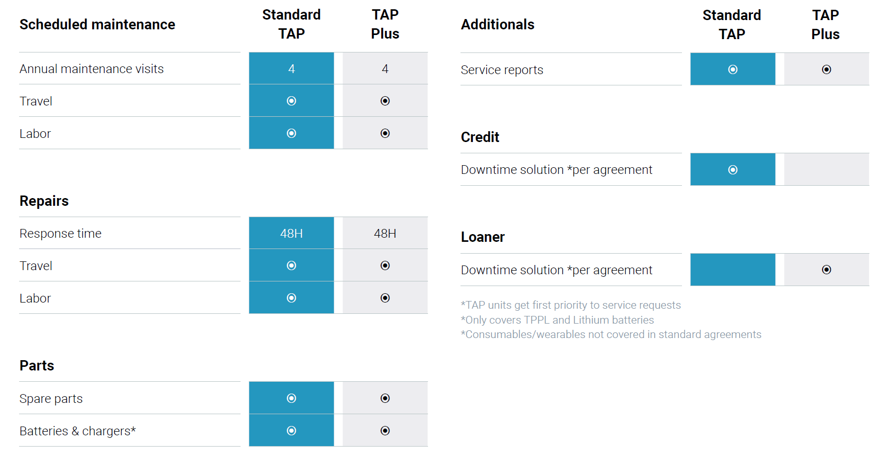Click TAP Plus marker for scheduled maintenance Labor
Viewport: 888px width, 461px height.
click(x=385, y=133)
